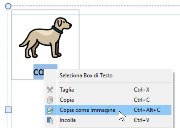Click the Ctrl+X shortcut text
The height and width of the screenshot is (128, 180).
tap(142, 90)
